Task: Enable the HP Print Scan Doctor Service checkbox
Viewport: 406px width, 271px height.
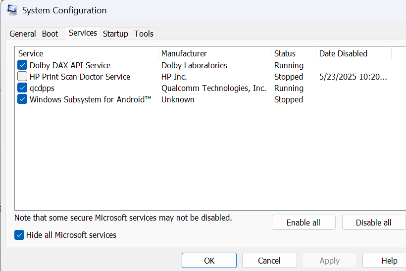Action: (x=22, y=77)
